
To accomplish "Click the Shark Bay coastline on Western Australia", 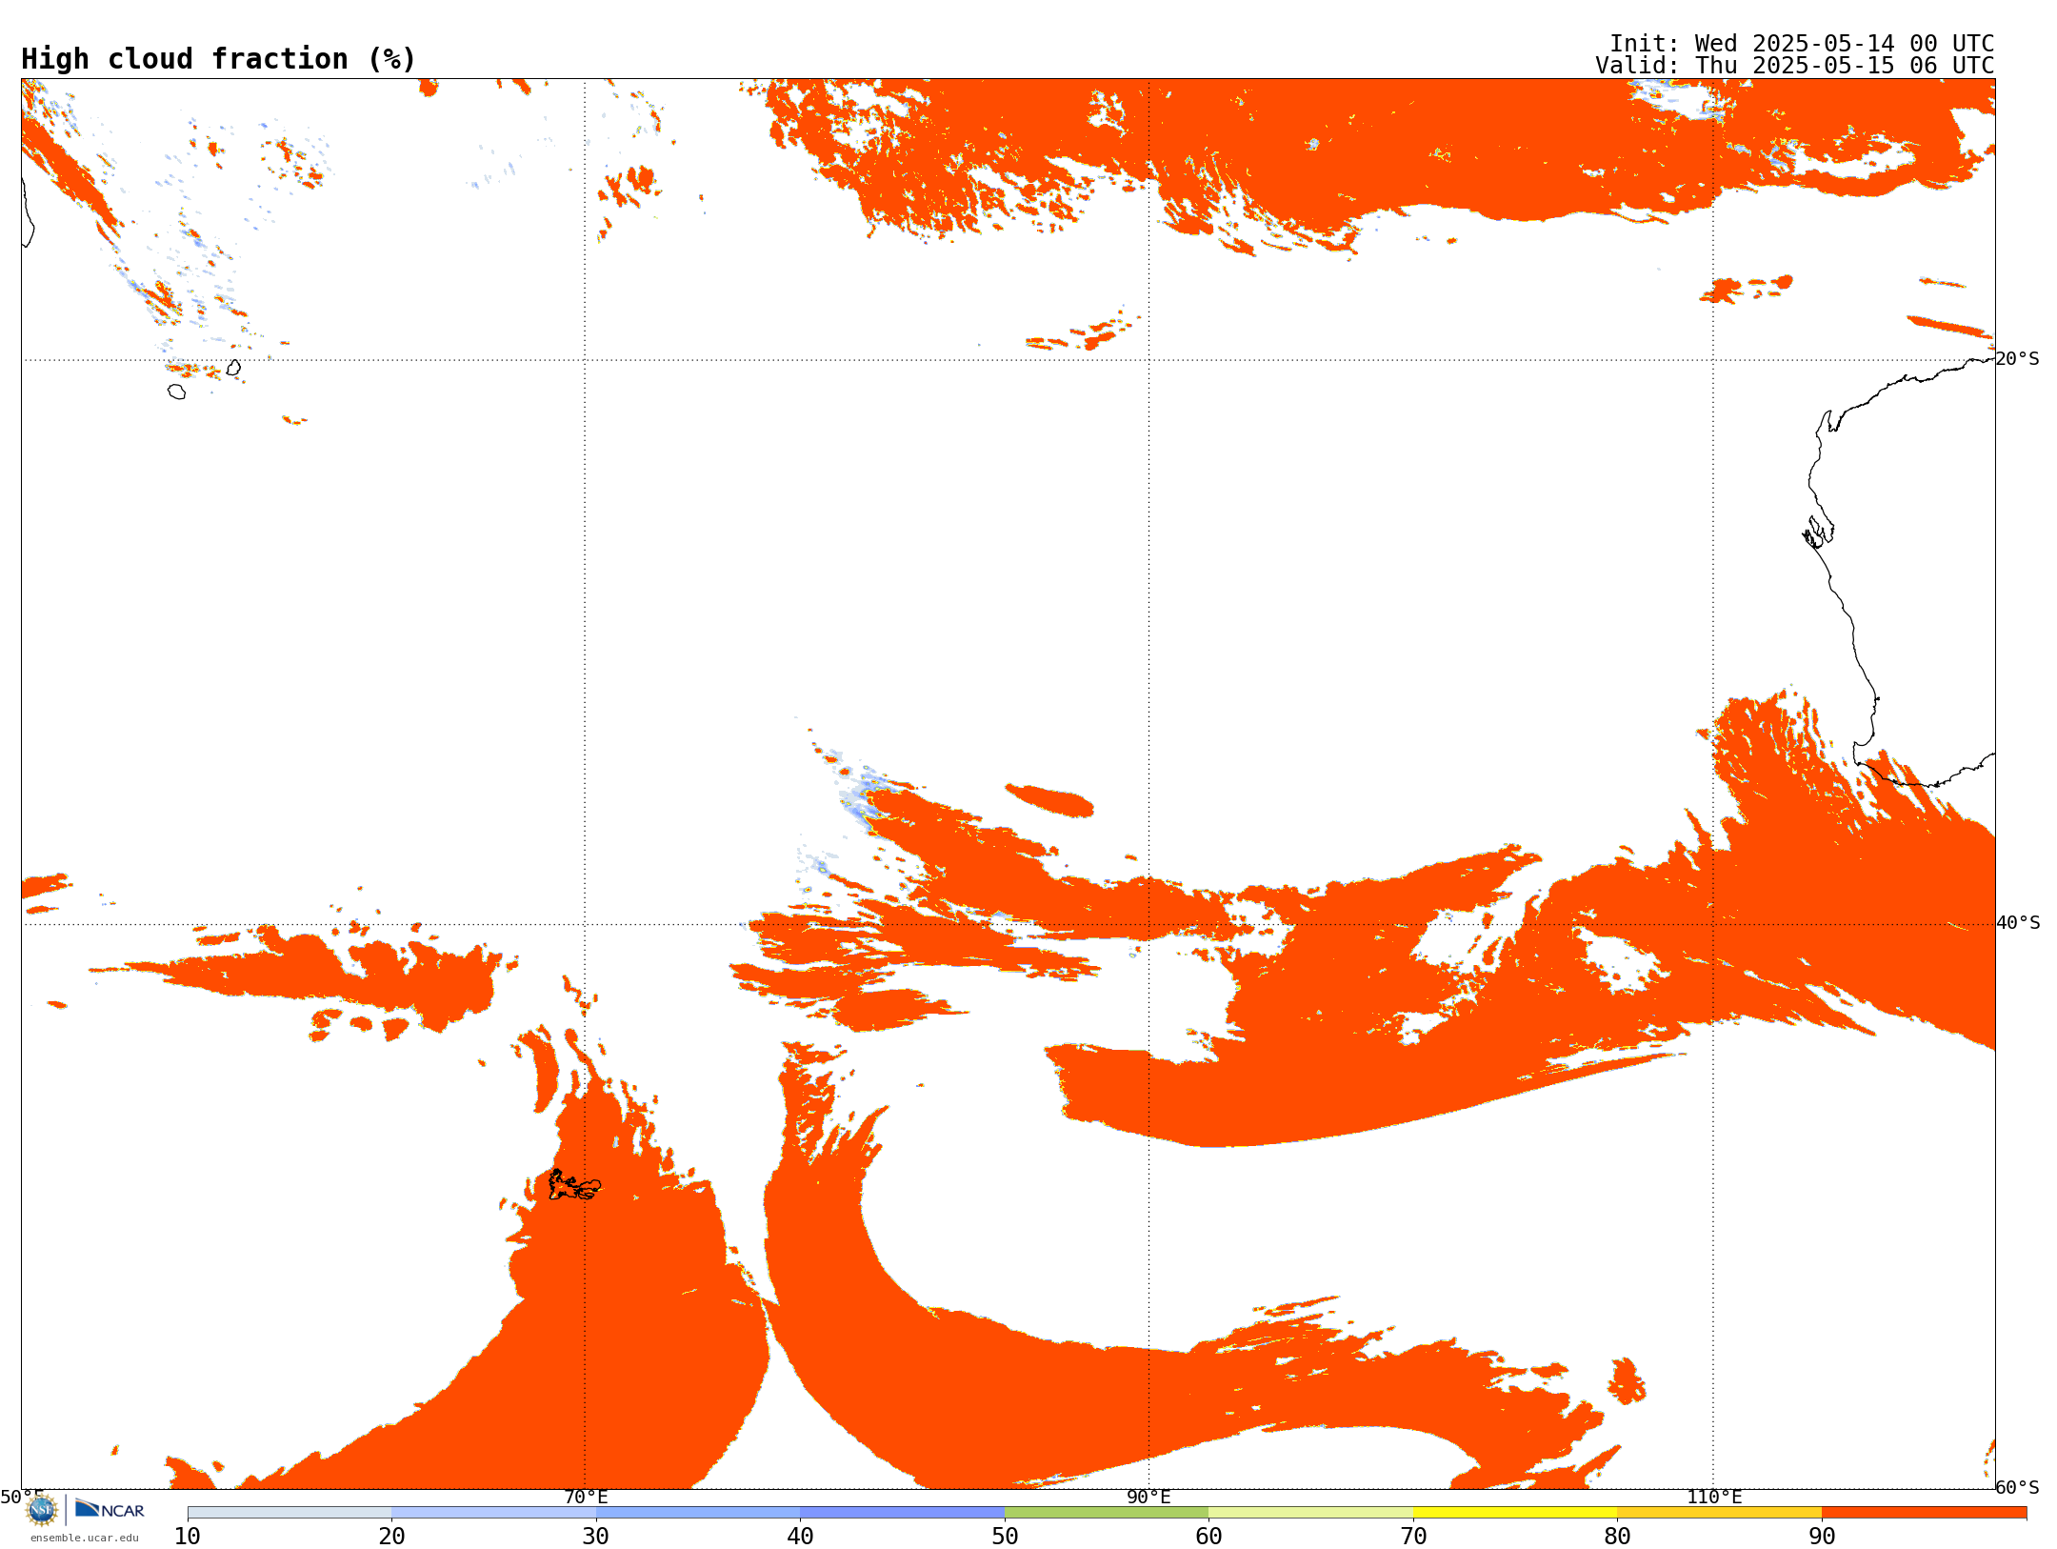I will coord(1818,532).
